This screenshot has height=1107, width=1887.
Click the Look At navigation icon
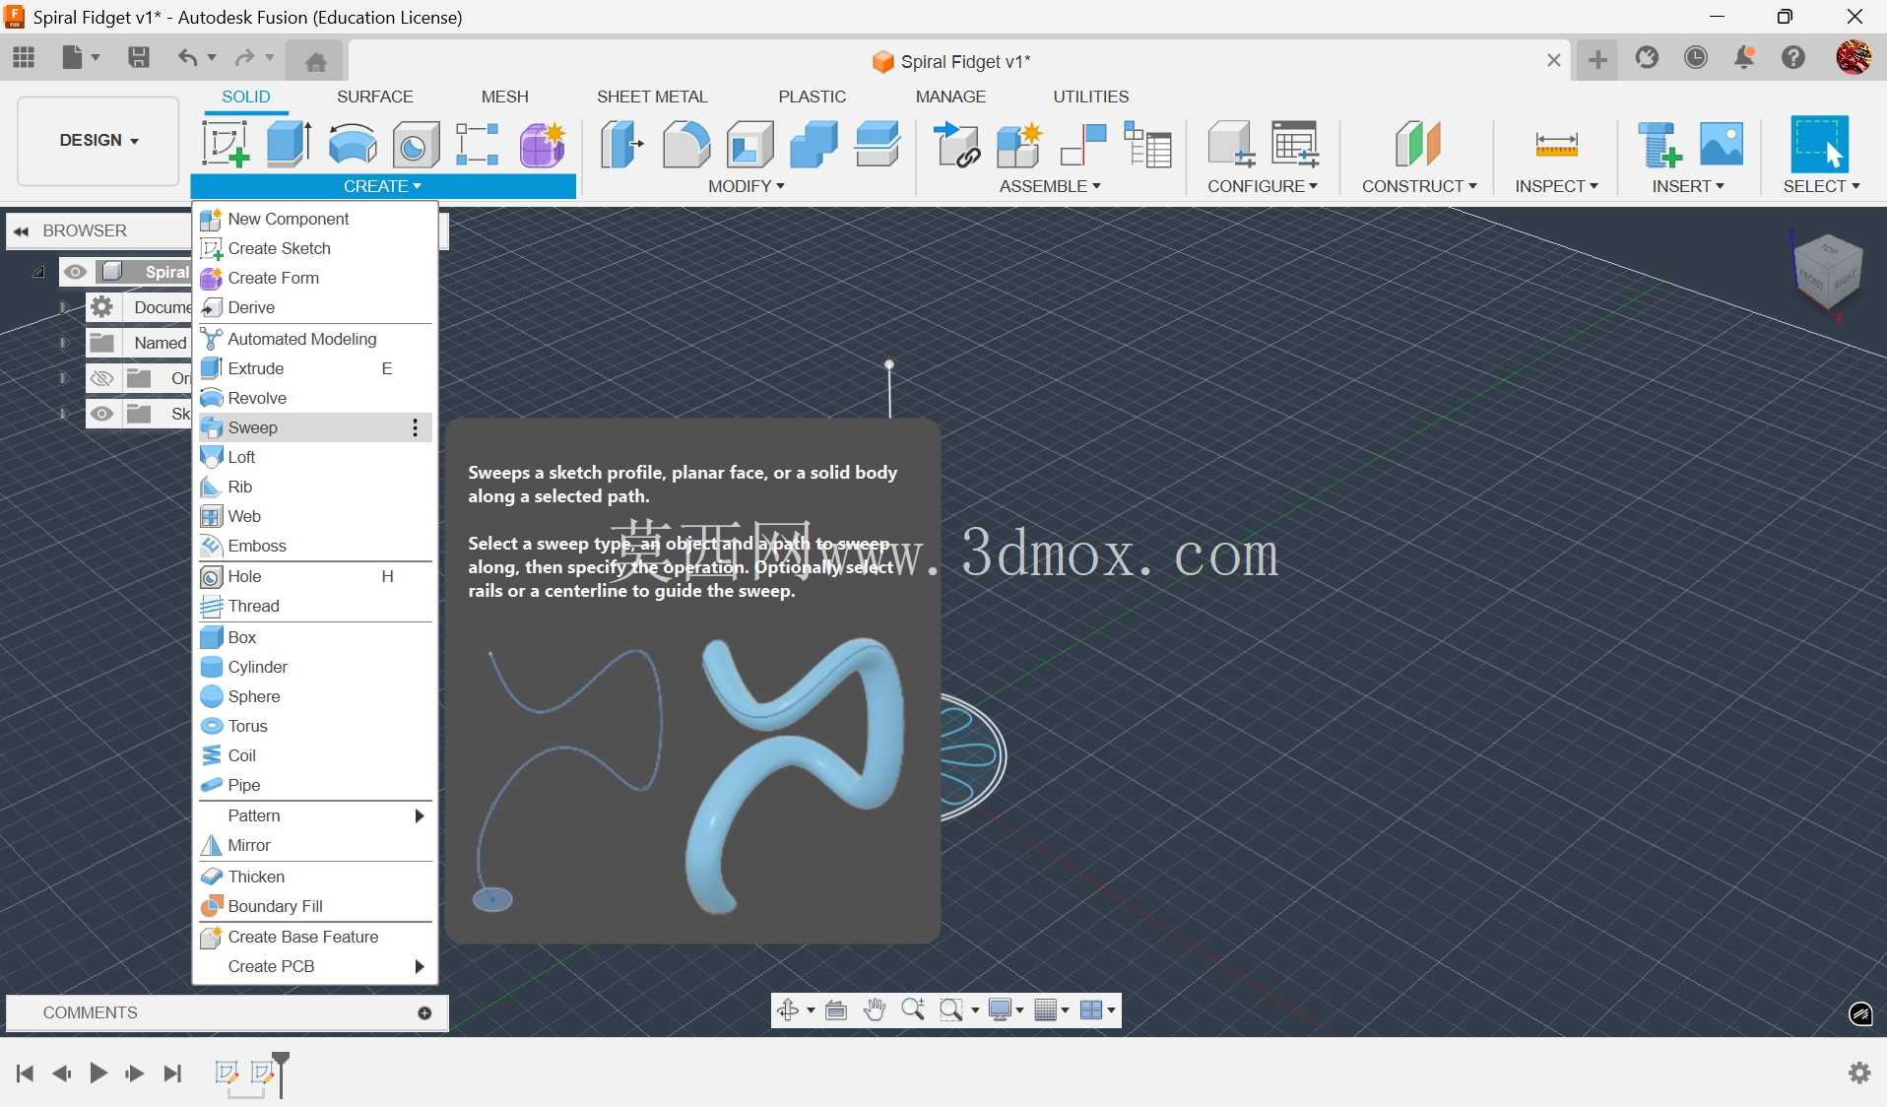point(836,1009)
